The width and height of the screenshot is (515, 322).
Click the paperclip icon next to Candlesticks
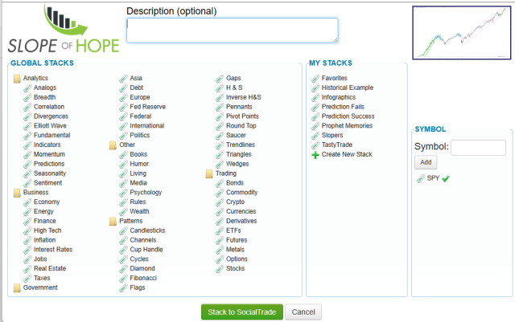[123, 230]
